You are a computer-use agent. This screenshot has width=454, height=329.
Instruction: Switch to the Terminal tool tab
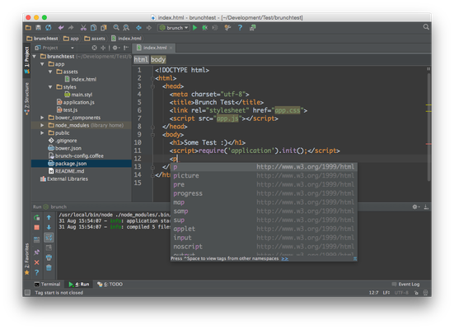[x=47, y=285]
